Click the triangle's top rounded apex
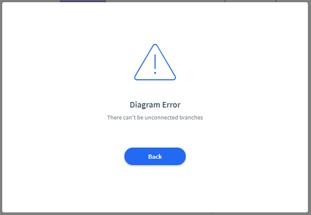Image resolution: width=311 pixels, height=215 pixels. coord(155,46)
